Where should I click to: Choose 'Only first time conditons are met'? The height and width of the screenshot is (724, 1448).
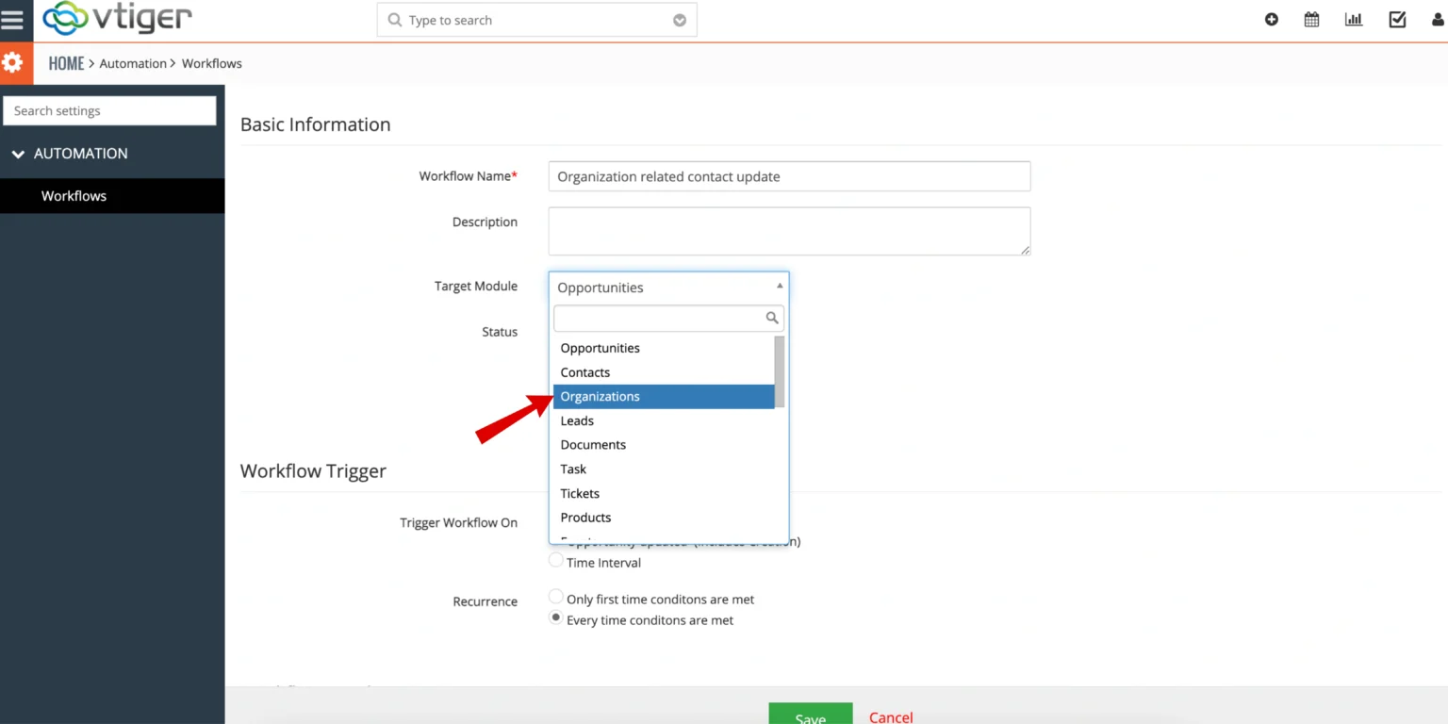click(x=556, y=596)
